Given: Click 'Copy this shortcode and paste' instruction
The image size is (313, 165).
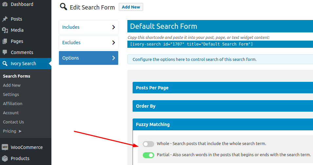Looking at the screenshot, I should [x=199, y=38].
